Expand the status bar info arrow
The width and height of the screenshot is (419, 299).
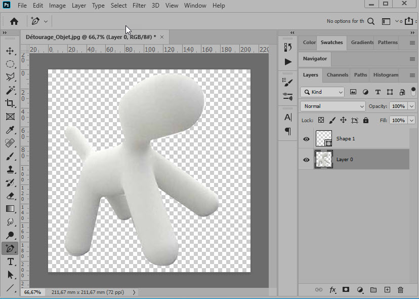coord(134,292)
